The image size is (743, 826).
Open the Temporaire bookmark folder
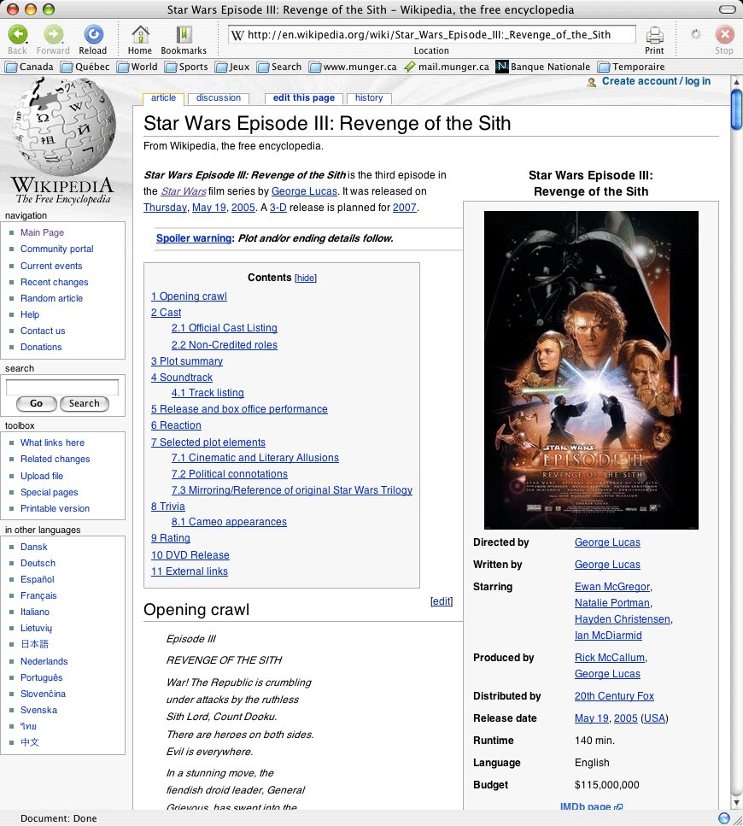click(x=631, y=67)
